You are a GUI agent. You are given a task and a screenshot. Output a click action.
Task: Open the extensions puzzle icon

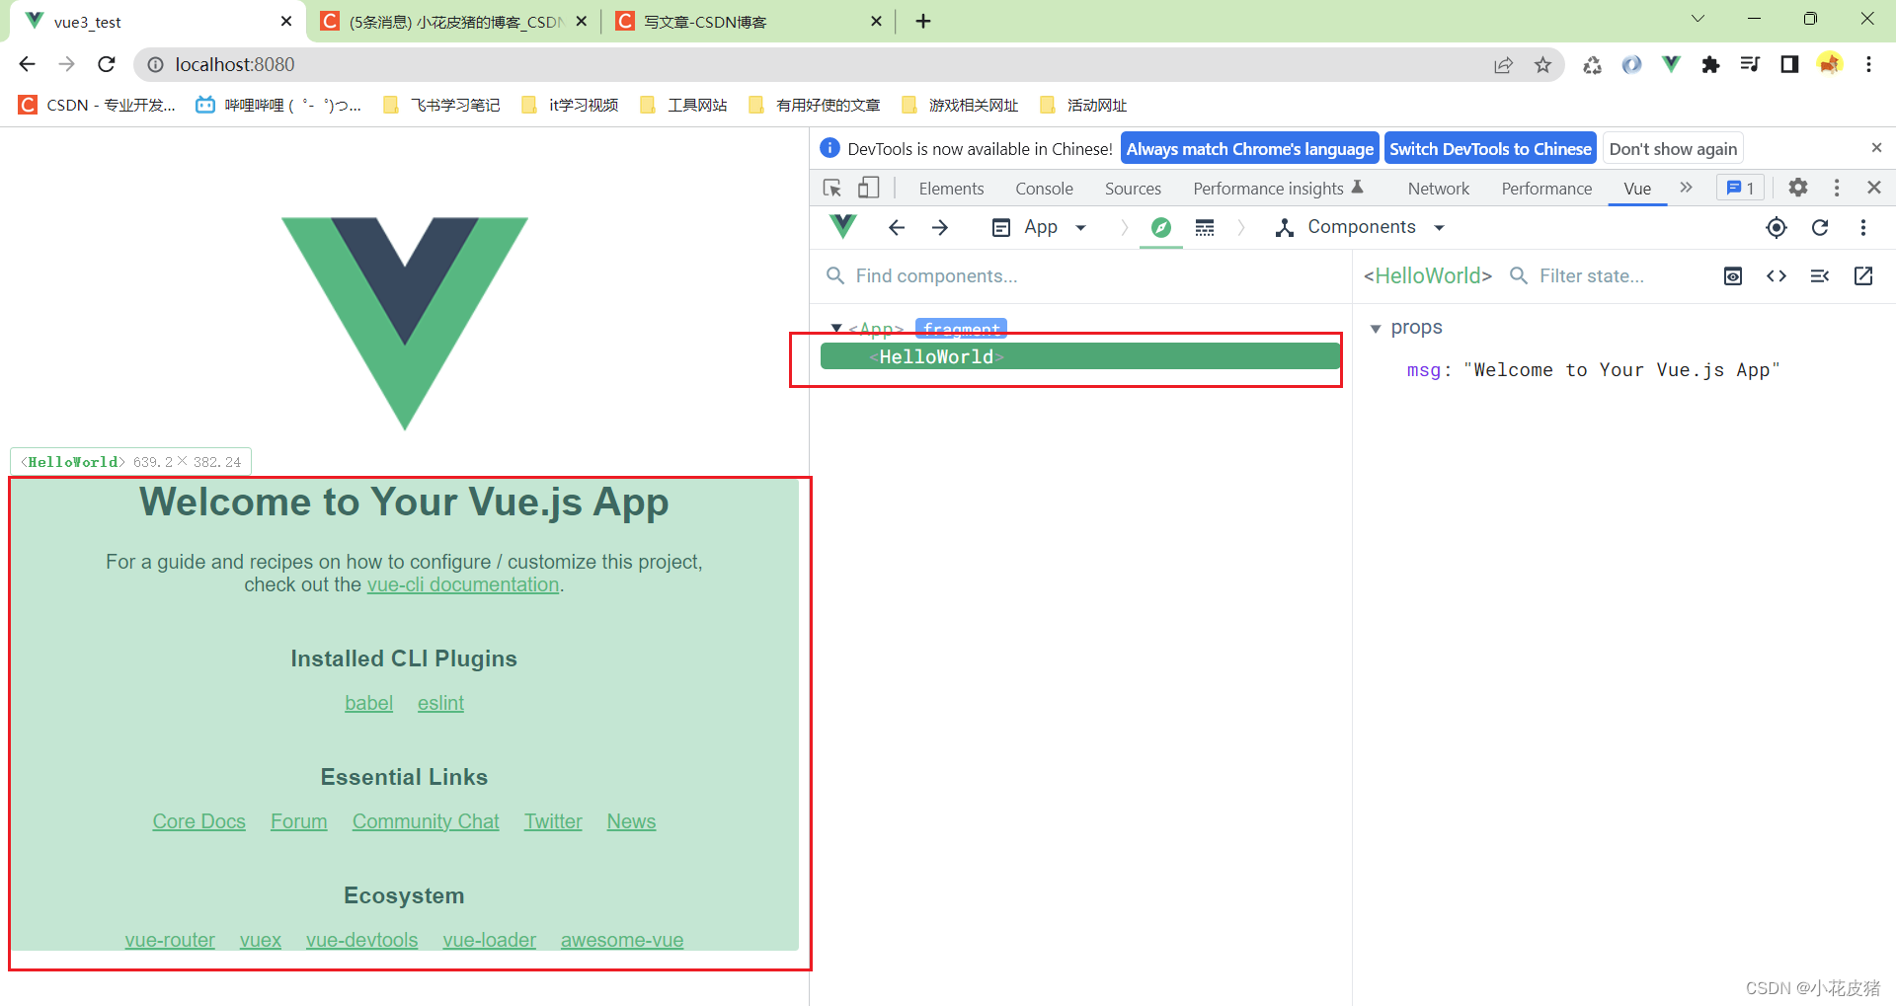(1710, 64)
